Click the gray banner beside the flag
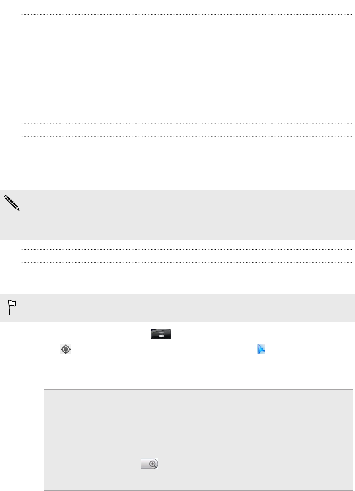Viewport: 355px width, 491px height. click(x=177, y=308)
